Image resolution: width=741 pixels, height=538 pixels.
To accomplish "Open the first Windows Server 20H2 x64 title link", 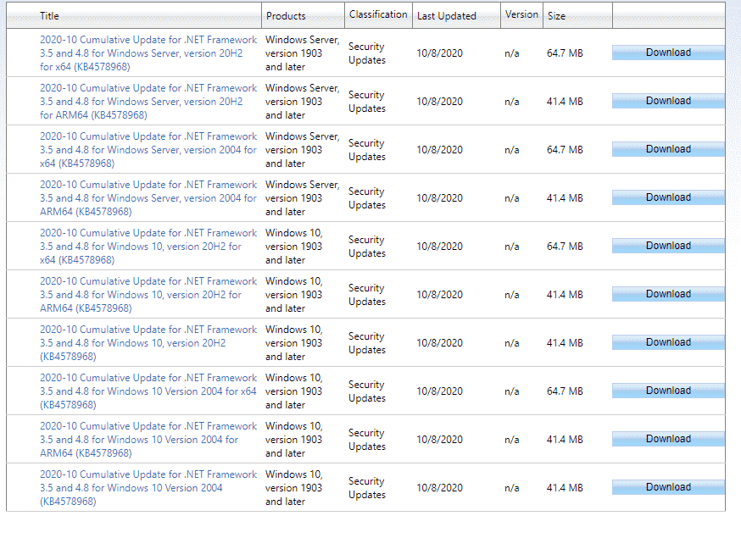I will [x=148, y=53].
